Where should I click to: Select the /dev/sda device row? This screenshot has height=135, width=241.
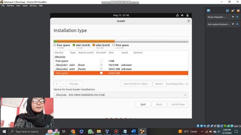click(121, 57)
